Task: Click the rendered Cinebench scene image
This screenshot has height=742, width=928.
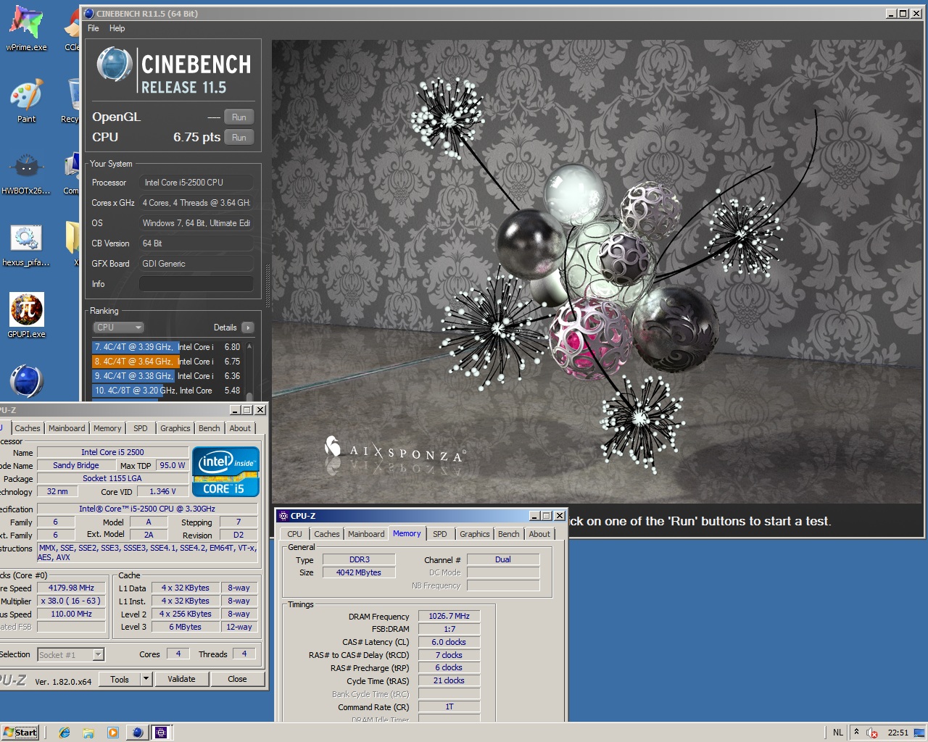Action: (596, 272)
